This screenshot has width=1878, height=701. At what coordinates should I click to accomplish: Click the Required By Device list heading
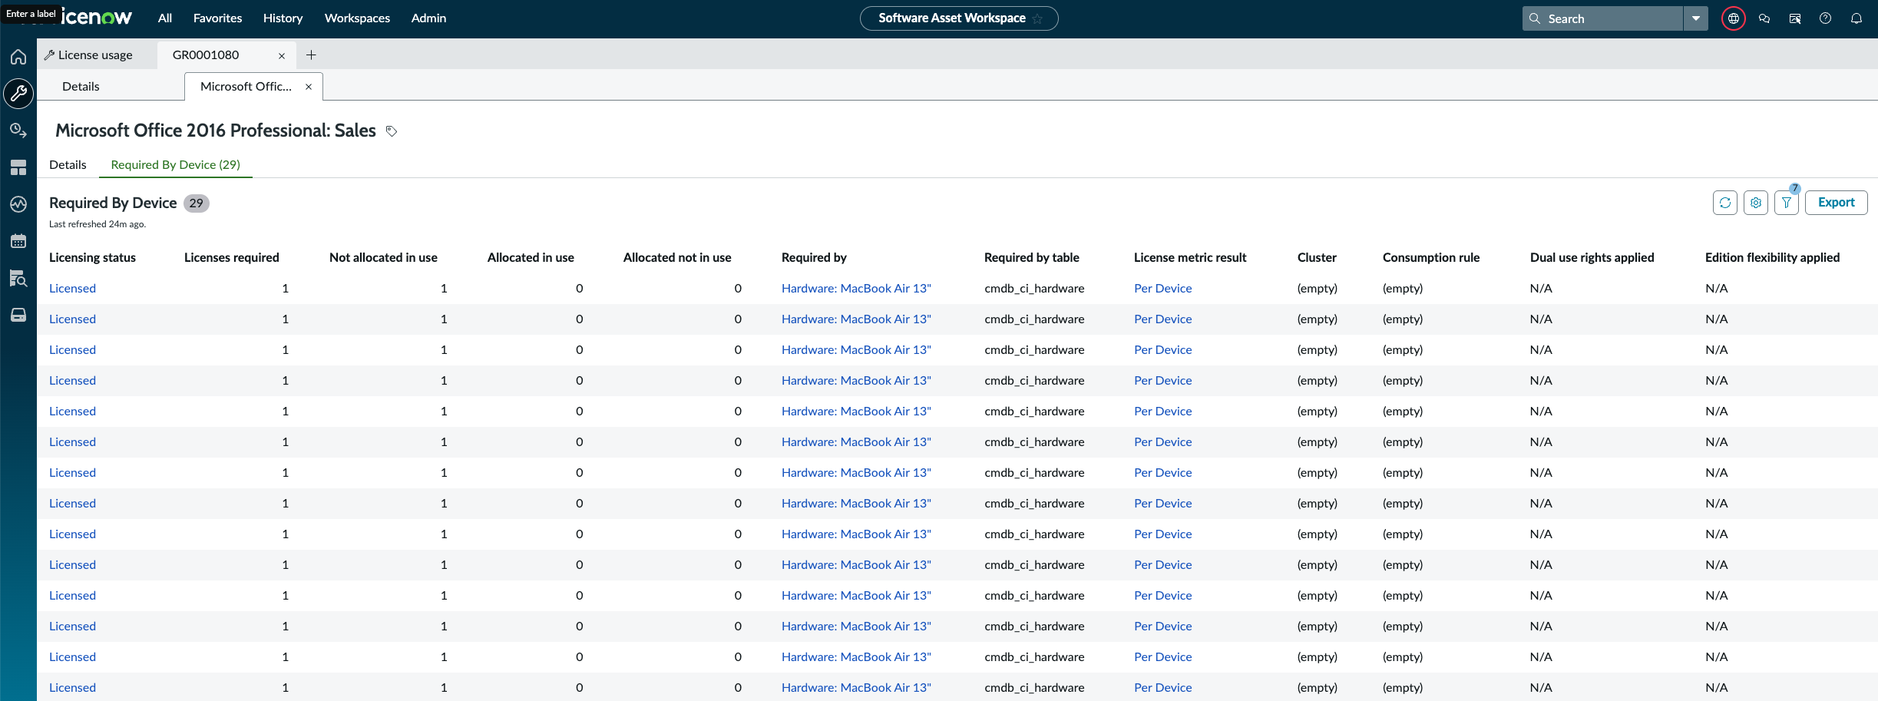coord(113,203)
